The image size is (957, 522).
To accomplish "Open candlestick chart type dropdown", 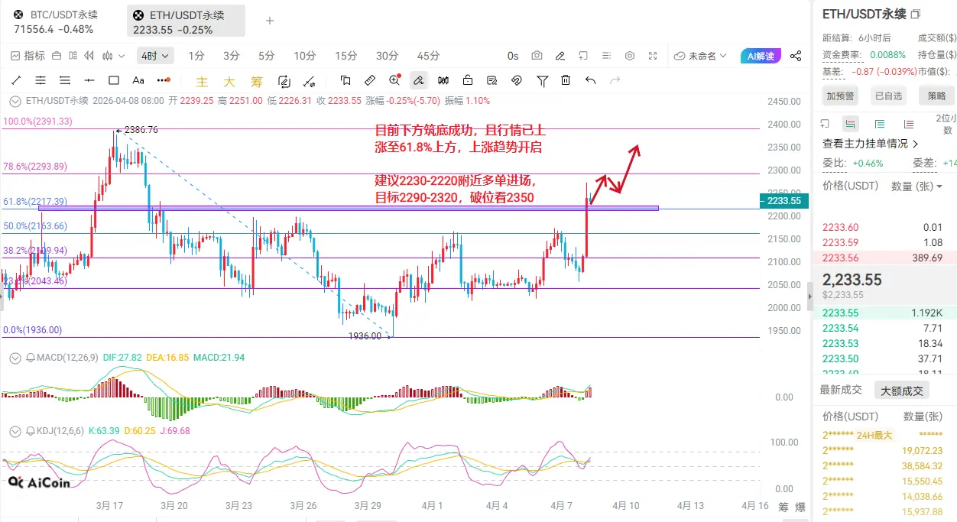I will (114, 56).
